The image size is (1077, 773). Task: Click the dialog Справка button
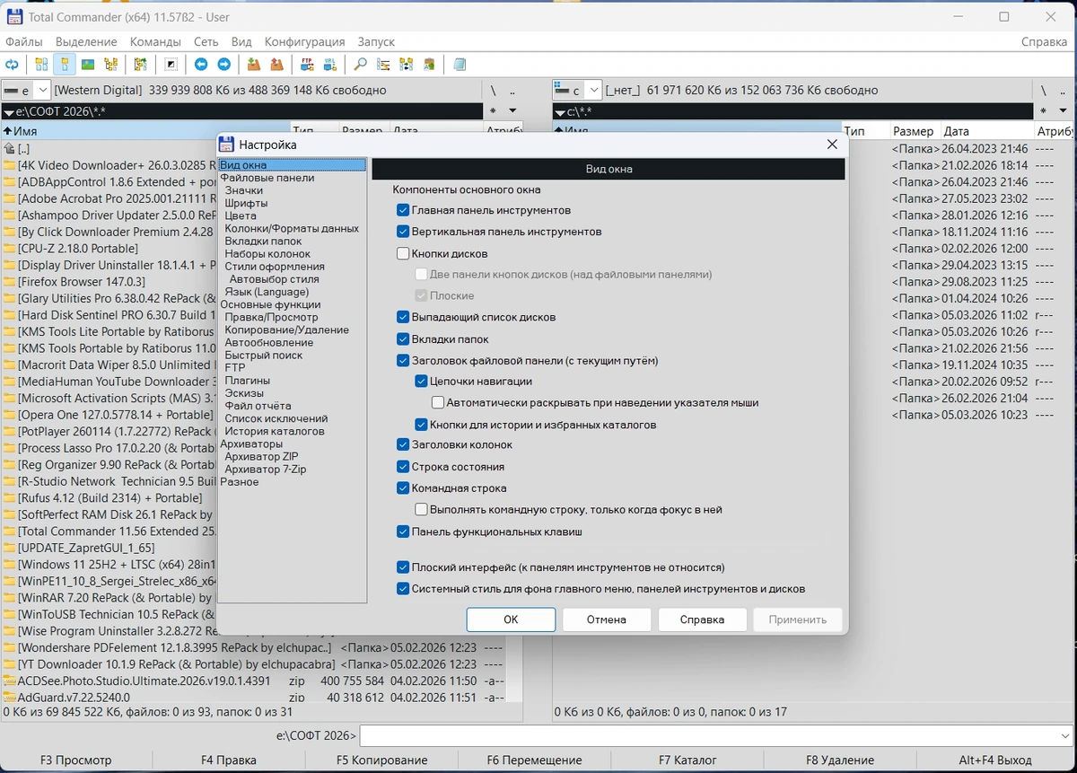(703, 619)
